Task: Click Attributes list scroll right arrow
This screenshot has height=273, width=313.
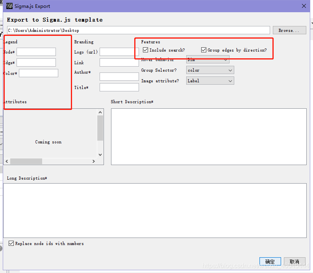Action: (94, 161)
